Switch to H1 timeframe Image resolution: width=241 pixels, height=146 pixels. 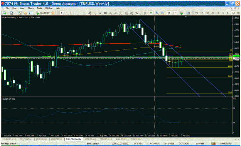[217, 13]
